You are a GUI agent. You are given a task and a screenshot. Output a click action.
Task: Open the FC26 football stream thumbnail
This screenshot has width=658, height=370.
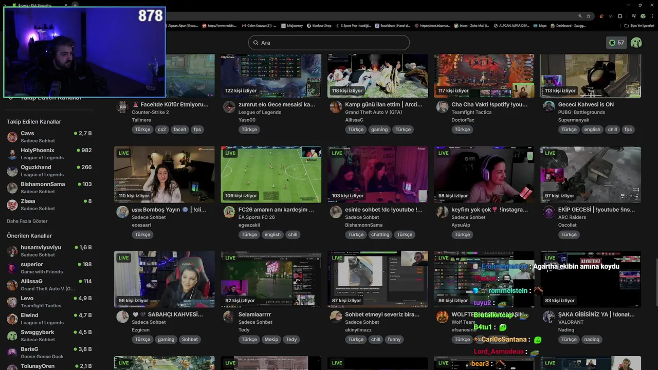271,175
